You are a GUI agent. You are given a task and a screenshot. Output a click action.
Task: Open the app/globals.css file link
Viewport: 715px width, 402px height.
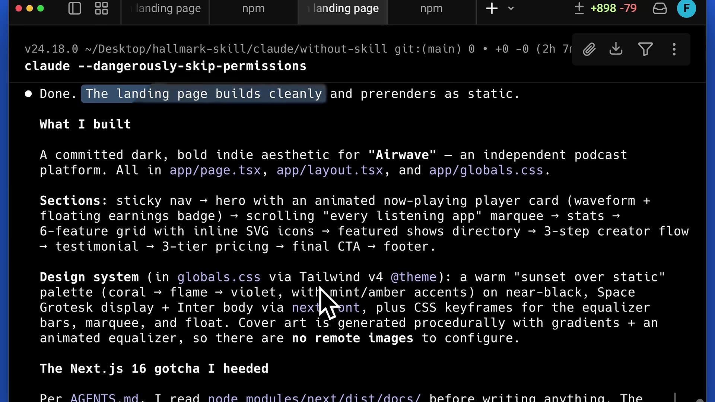point(486,170)
